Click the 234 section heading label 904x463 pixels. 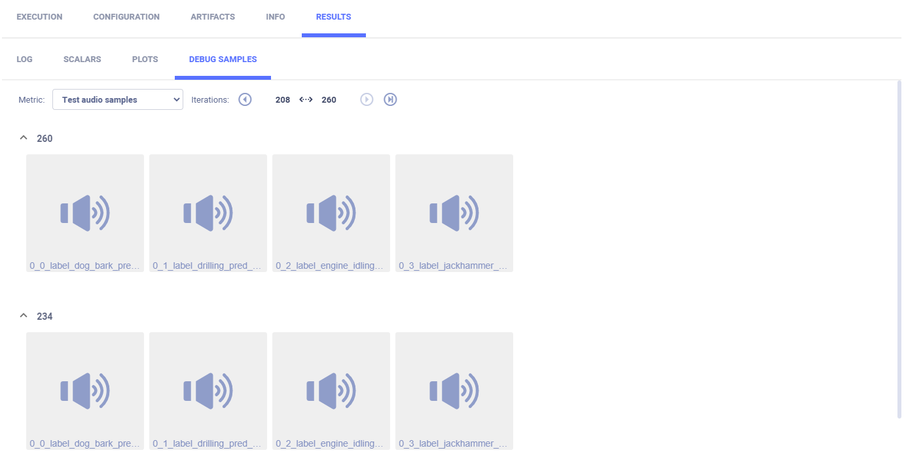(45, 317)
